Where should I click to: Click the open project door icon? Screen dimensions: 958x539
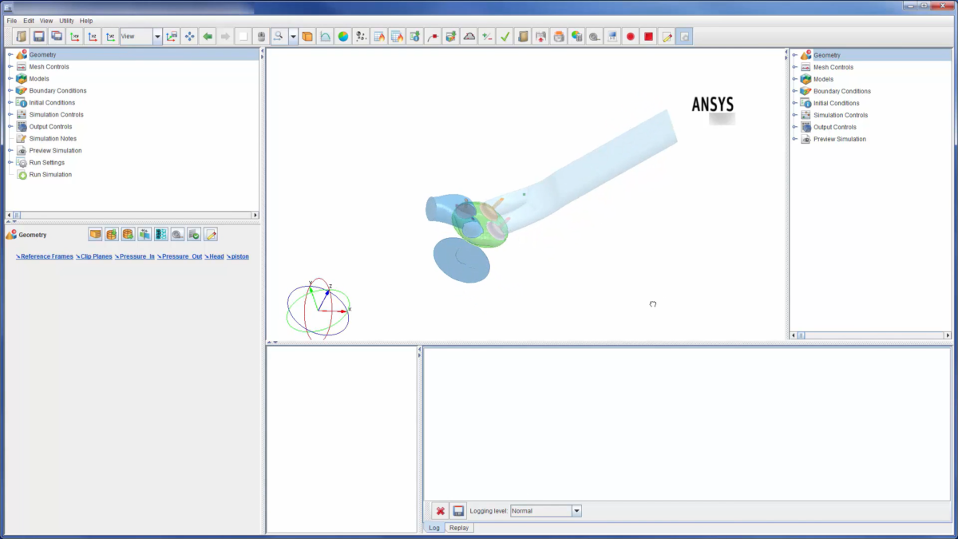[21, 36]
